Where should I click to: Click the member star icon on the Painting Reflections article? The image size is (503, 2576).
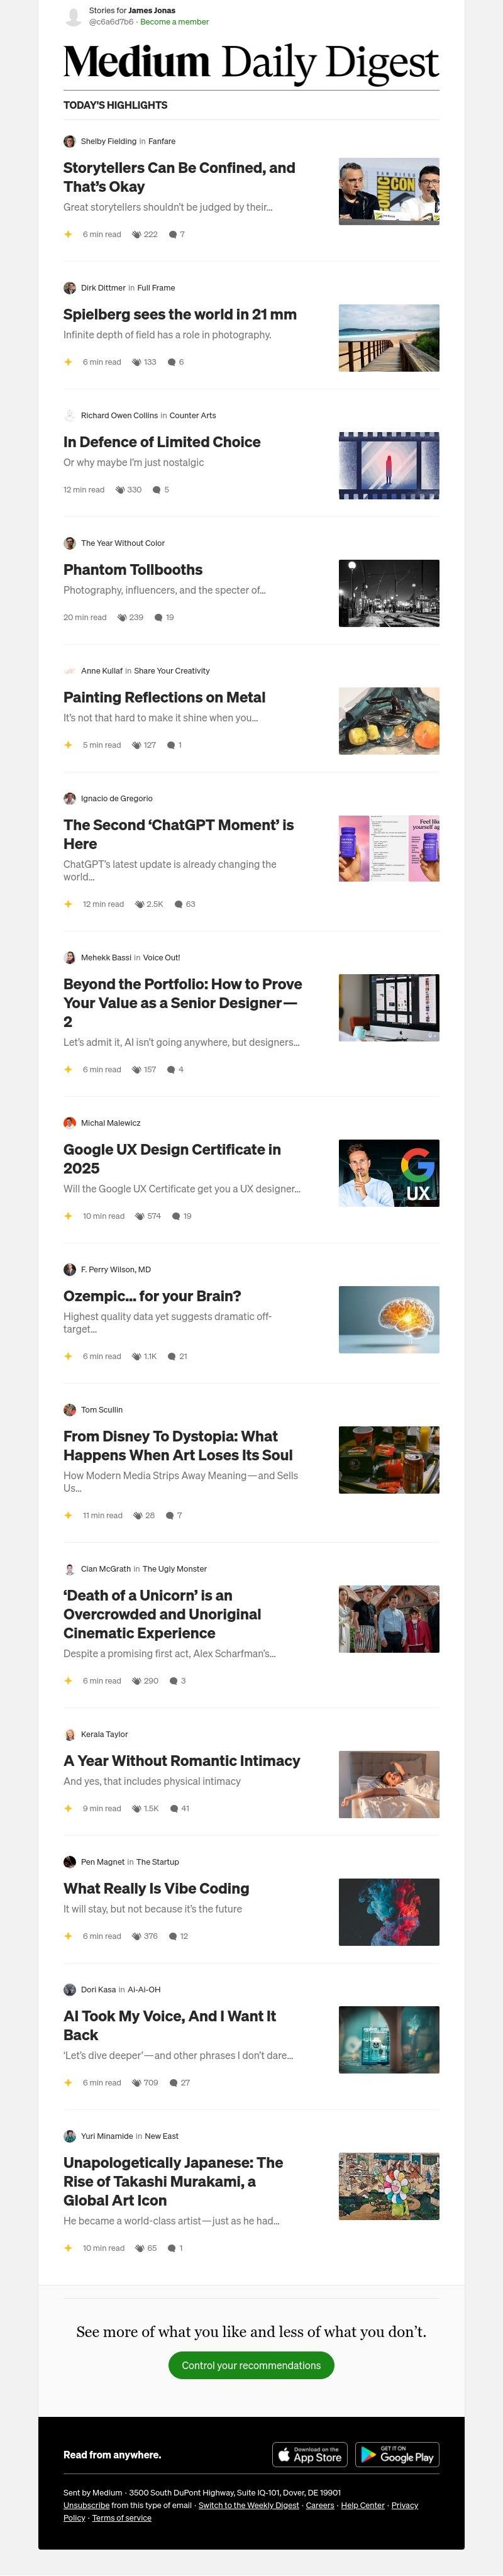tap(68, 745)
